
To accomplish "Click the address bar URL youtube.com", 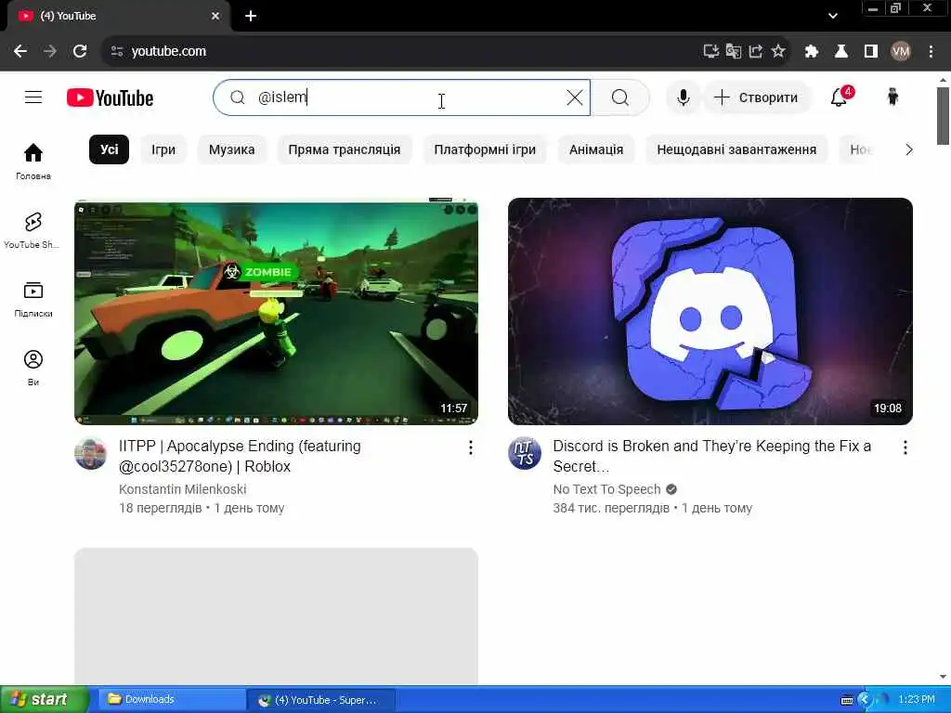I will tap(169, 52).
